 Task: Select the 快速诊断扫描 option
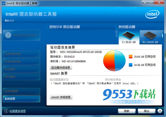(x=21, y=54)
